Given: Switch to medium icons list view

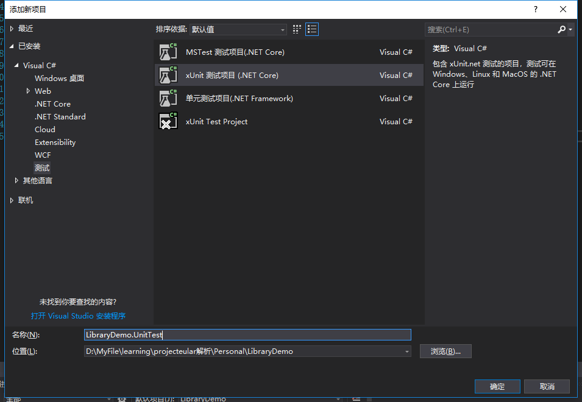Looking at the screenshot, I should click(312, 29).
